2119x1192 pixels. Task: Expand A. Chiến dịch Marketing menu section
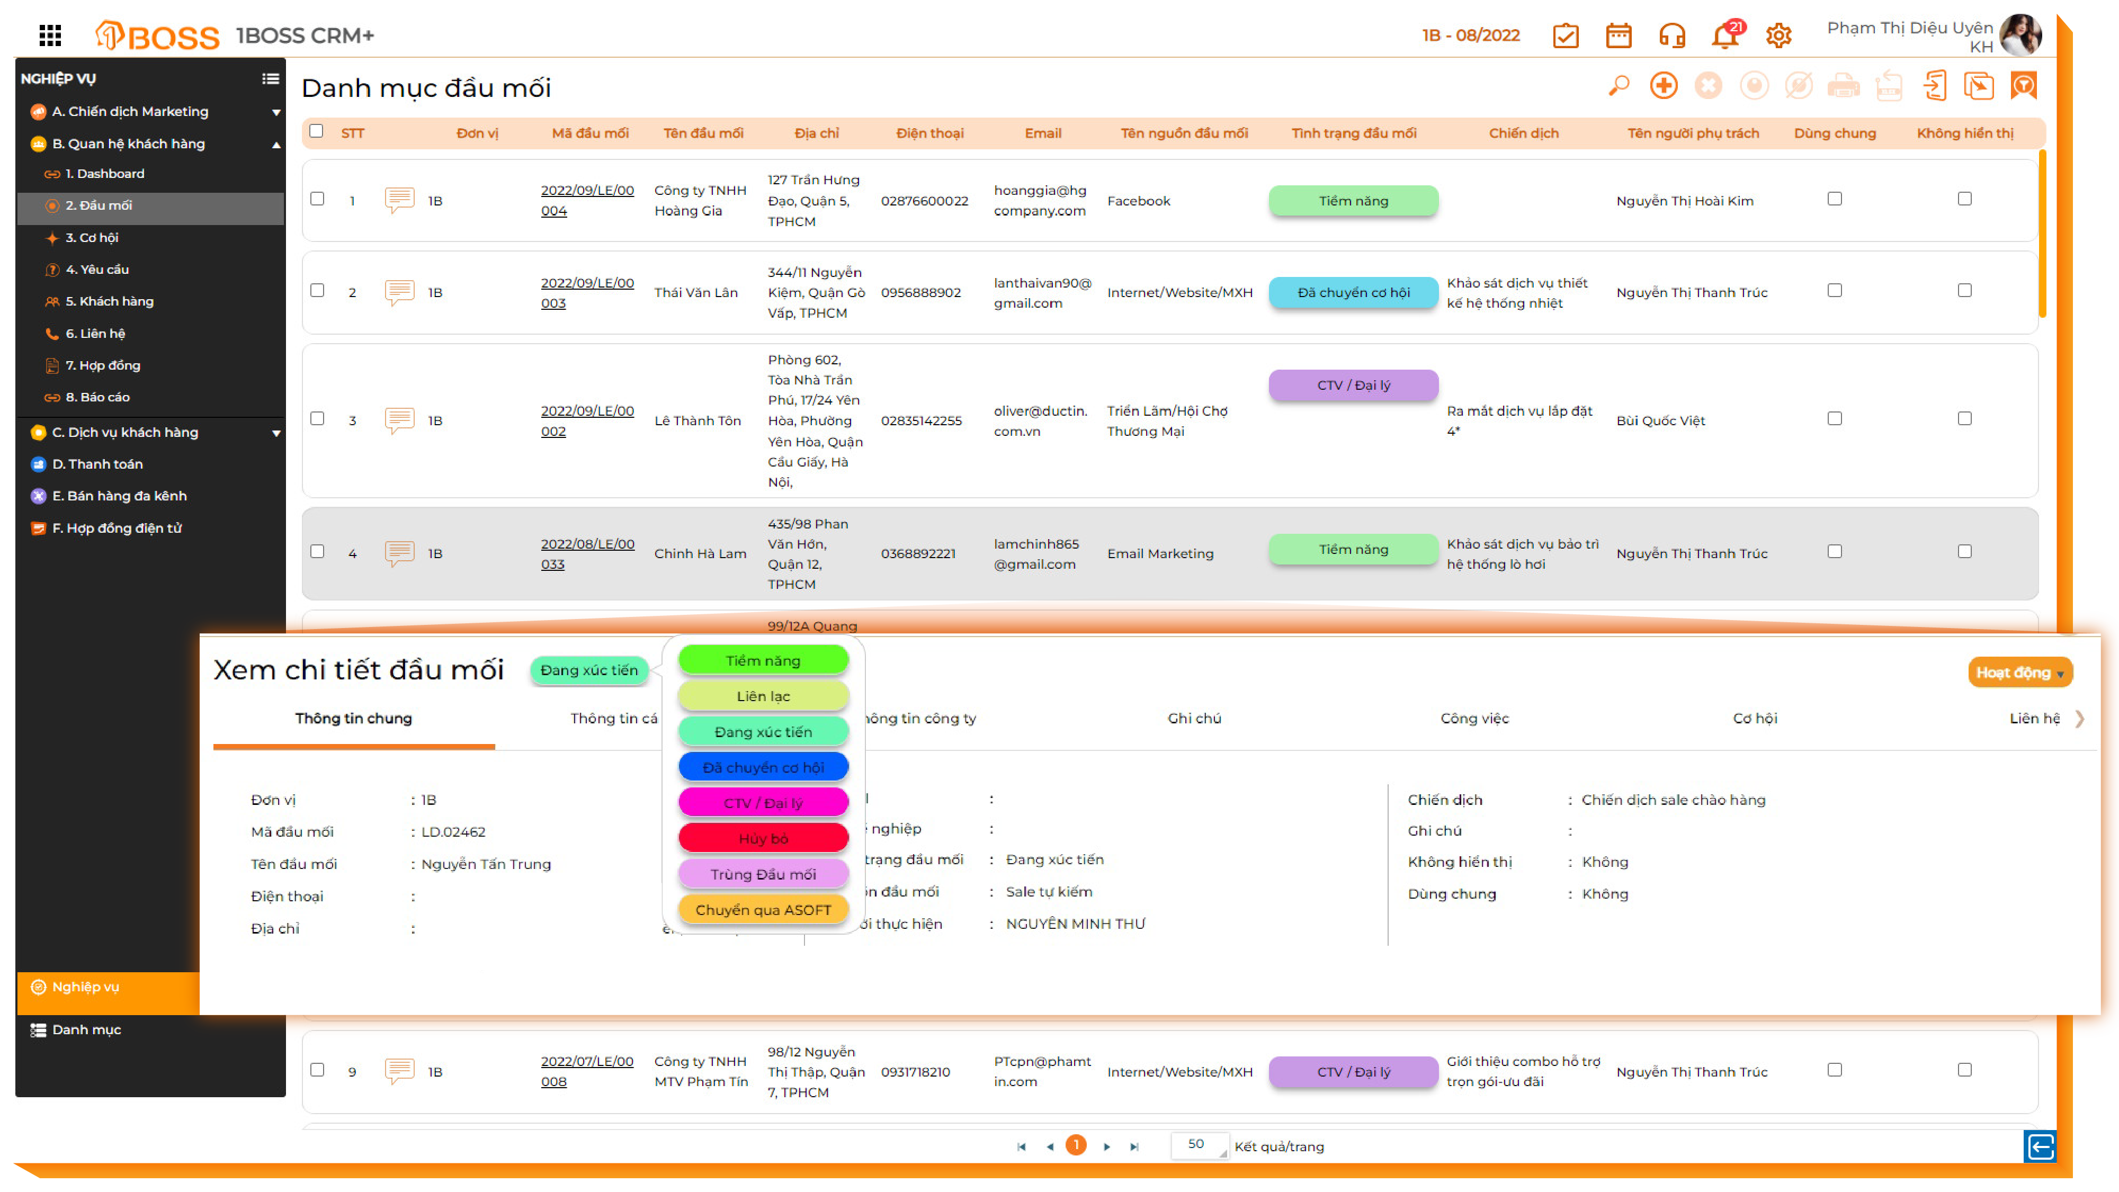(276, 112)
